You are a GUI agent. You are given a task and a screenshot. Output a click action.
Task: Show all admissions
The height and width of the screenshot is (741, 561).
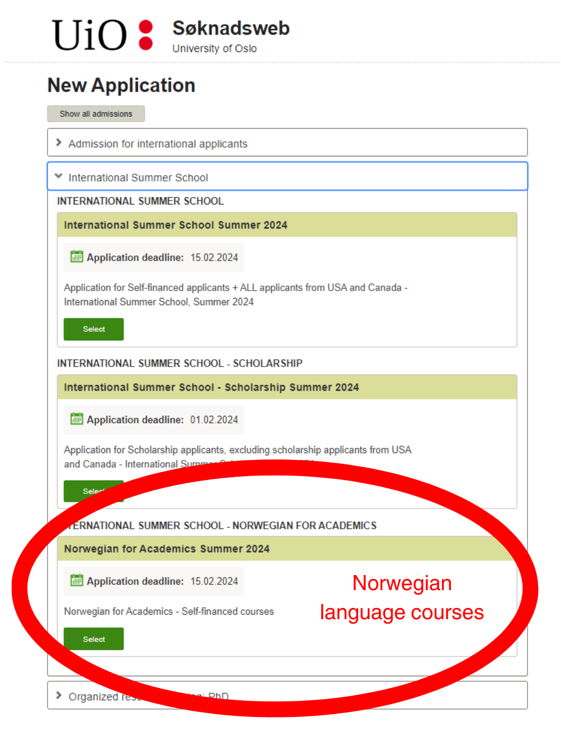(96, 114)
